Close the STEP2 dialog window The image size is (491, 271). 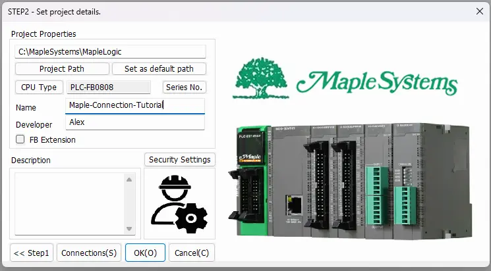(479, 12)
